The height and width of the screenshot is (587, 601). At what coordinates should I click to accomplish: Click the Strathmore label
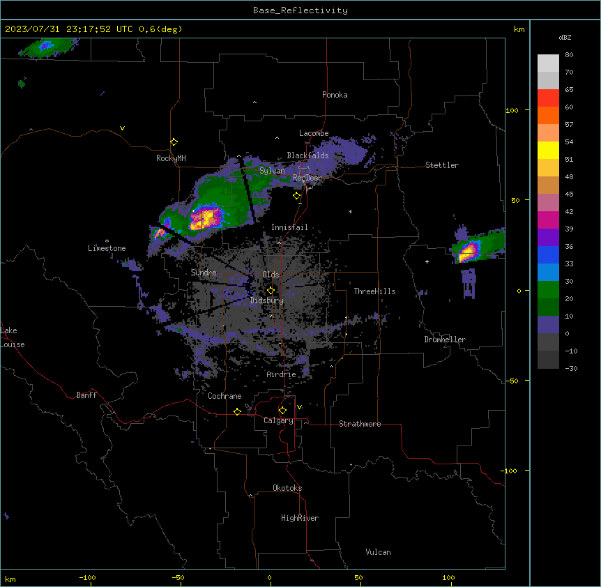pos(360,424)
